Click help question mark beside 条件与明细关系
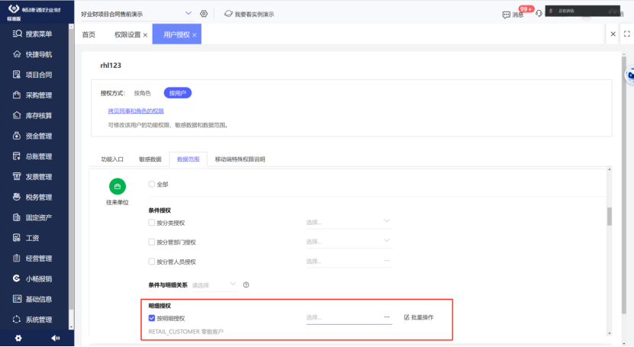The width and height of the screenshot is (634, 347). point(246,284)
